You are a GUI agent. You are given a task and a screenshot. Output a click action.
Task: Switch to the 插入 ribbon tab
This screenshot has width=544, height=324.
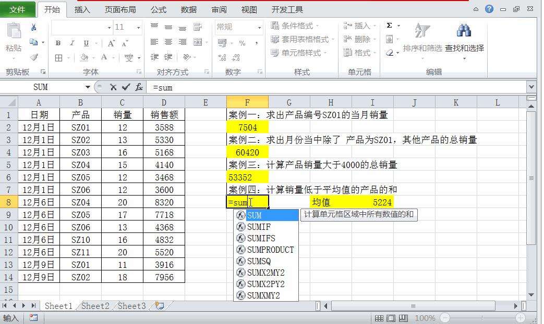coord(82,10)
